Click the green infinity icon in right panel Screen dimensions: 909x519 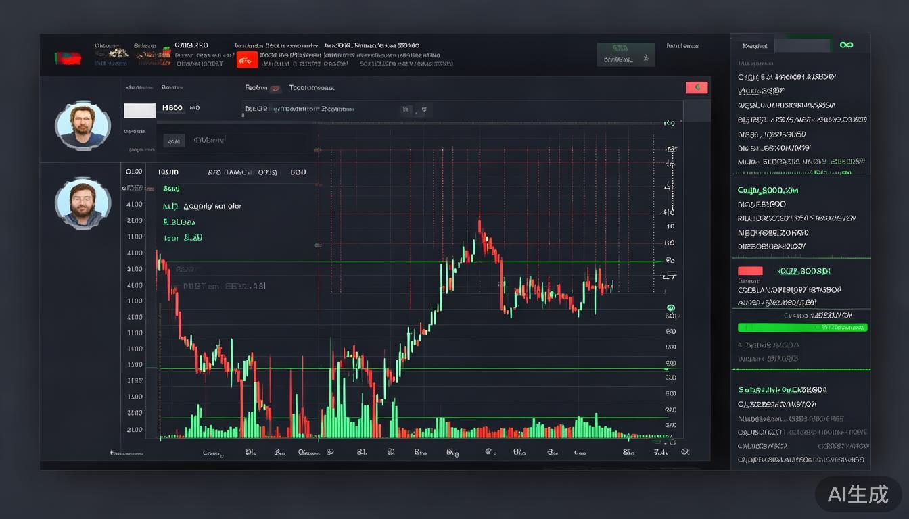tap(845, 45)
